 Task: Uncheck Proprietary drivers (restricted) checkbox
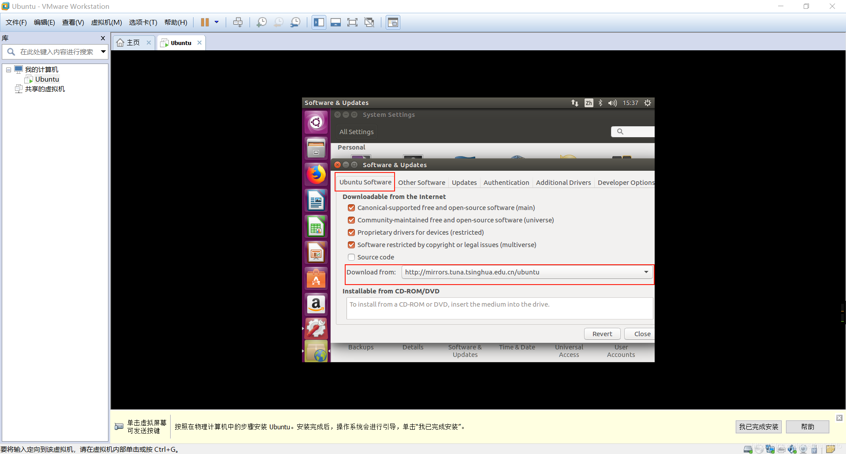[x=351, y=233]
